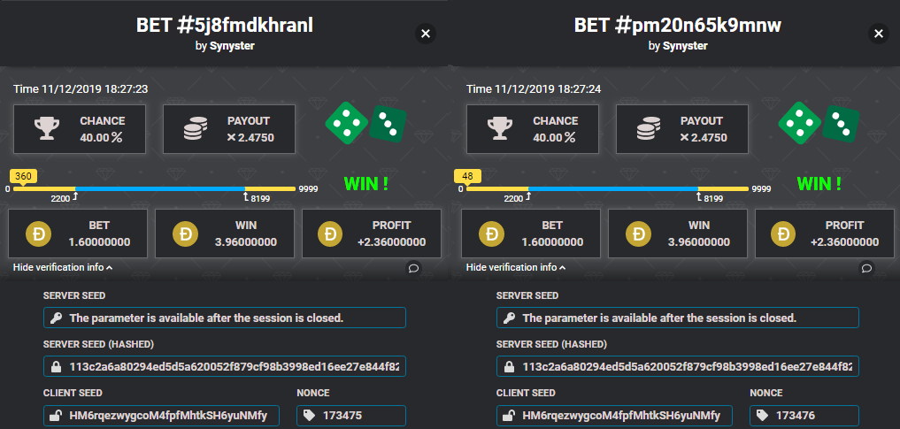Screen dimensions: 900x429
Task: Collapse verification info in the left bet
Action: [62, 267]
